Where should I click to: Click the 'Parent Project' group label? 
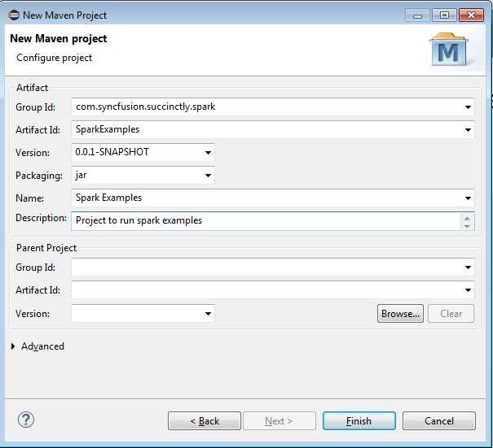pos(46,248)
